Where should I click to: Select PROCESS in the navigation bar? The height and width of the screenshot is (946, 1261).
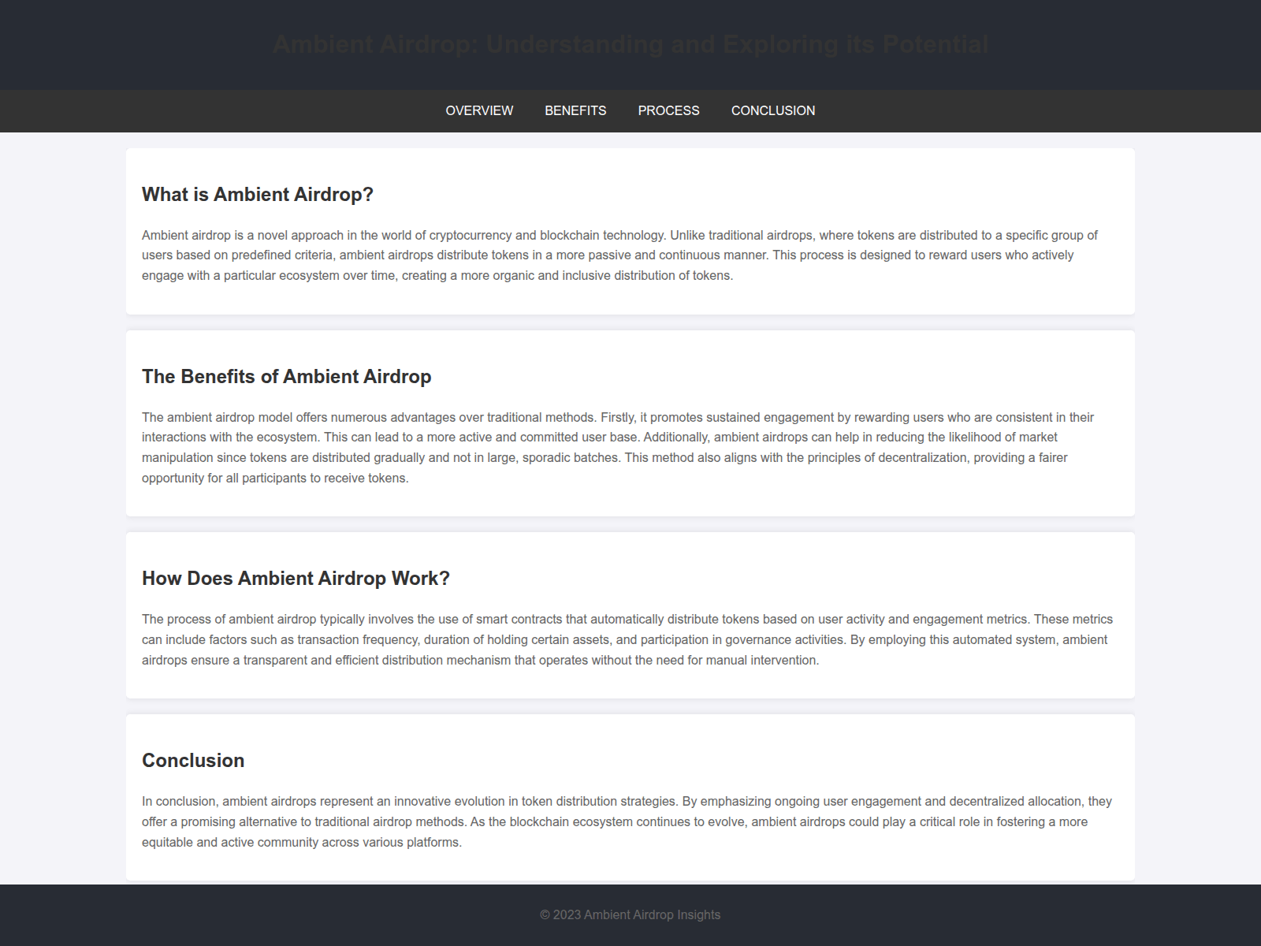[668, 110]
